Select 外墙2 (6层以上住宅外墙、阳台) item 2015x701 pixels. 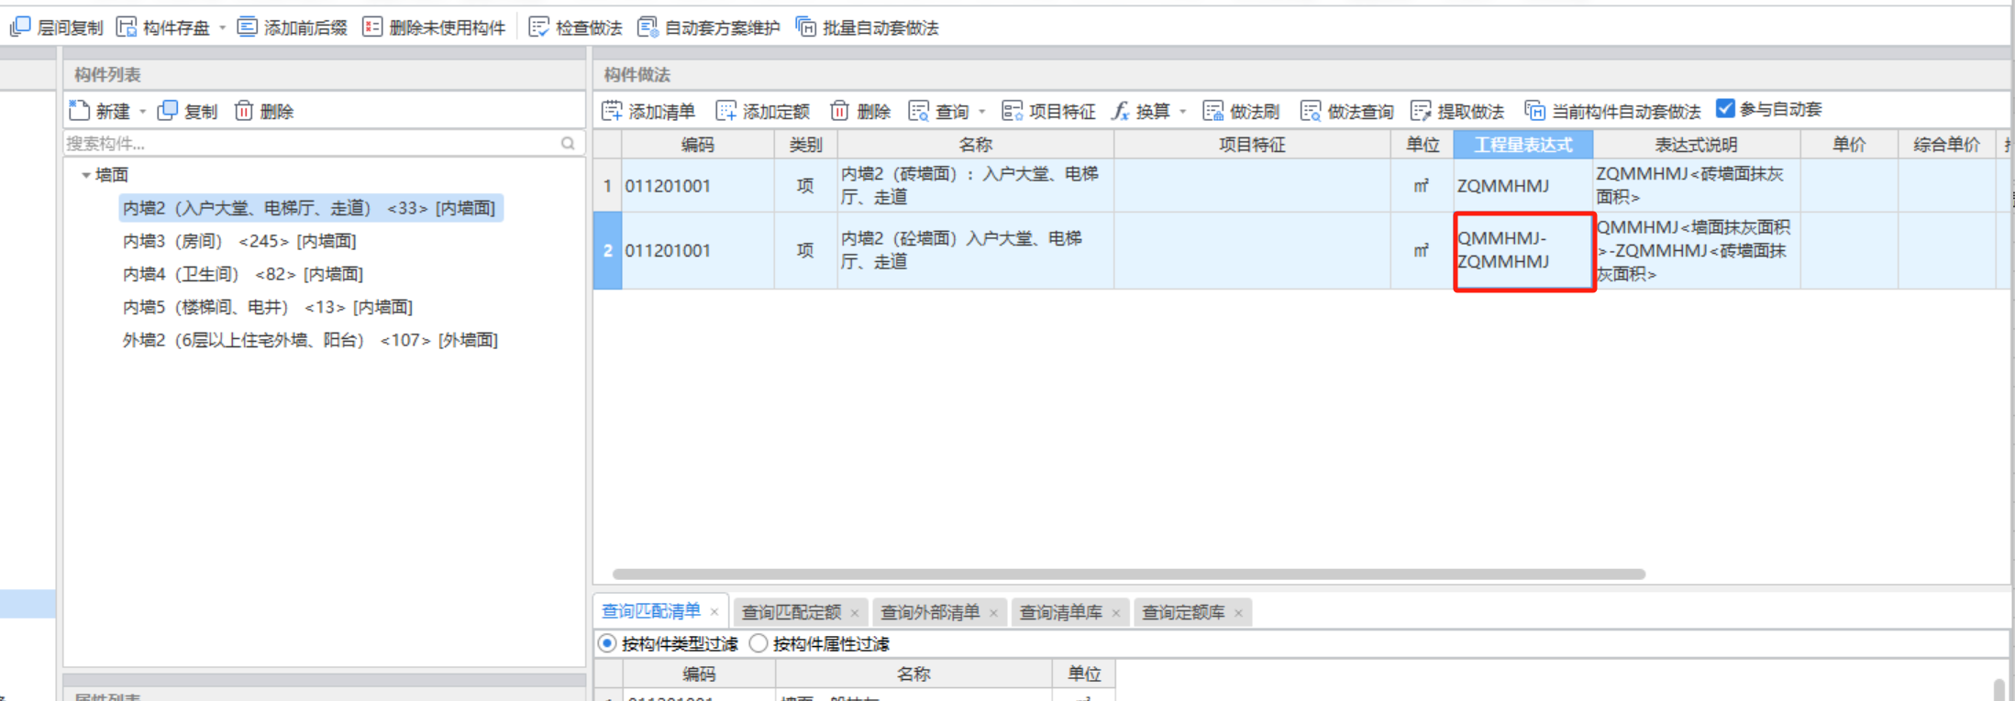pos(310,340)
